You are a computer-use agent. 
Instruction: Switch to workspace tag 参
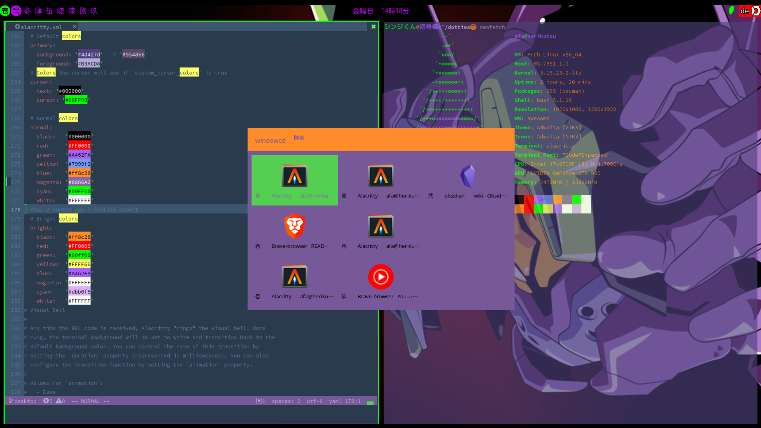click(x=27, y=11)
